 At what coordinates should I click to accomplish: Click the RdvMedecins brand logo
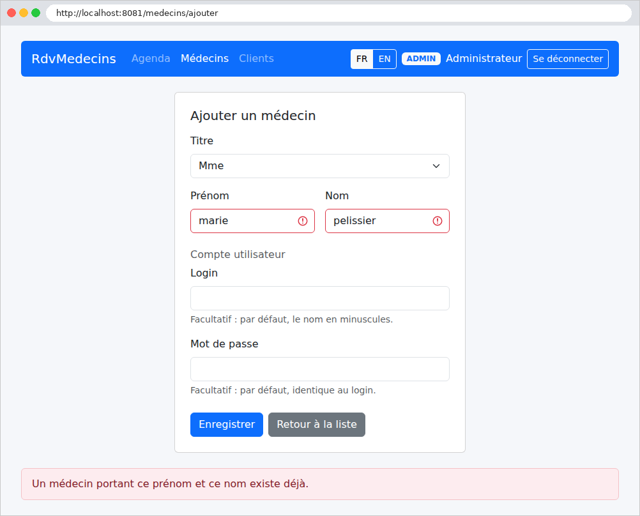(74, 59)
